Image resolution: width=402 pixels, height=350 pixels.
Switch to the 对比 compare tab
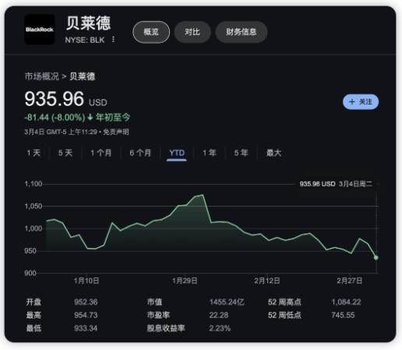pyautogui.click(x=192, y=32)
